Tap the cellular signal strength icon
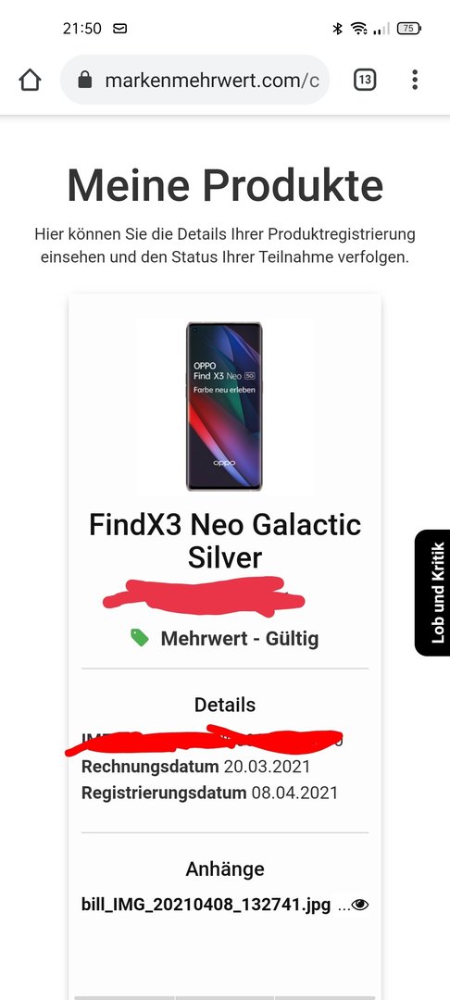Viewport: 450px width, 1000px height. [x=381, y=28]
